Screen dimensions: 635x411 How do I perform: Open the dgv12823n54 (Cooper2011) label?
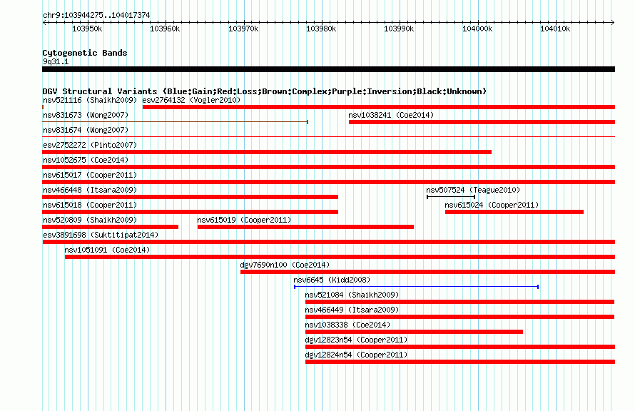coord(356,340)
